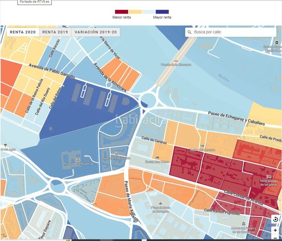Screen dimensions: 282x241
Task: Click the Hotel posada de las almas icon
Action: point(269,176)
